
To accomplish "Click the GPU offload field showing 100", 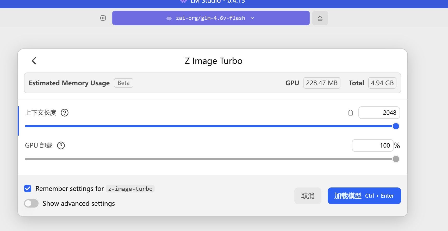I will pos(372,145).
